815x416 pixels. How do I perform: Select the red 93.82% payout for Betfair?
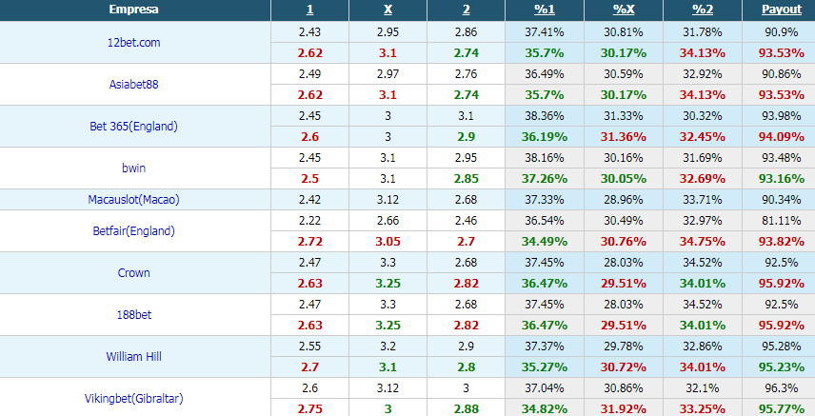click(x=782, y=242)
